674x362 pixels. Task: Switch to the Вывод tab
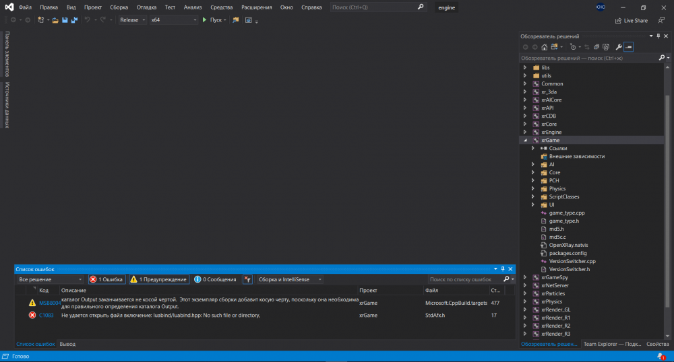click(x=67, y=344)
